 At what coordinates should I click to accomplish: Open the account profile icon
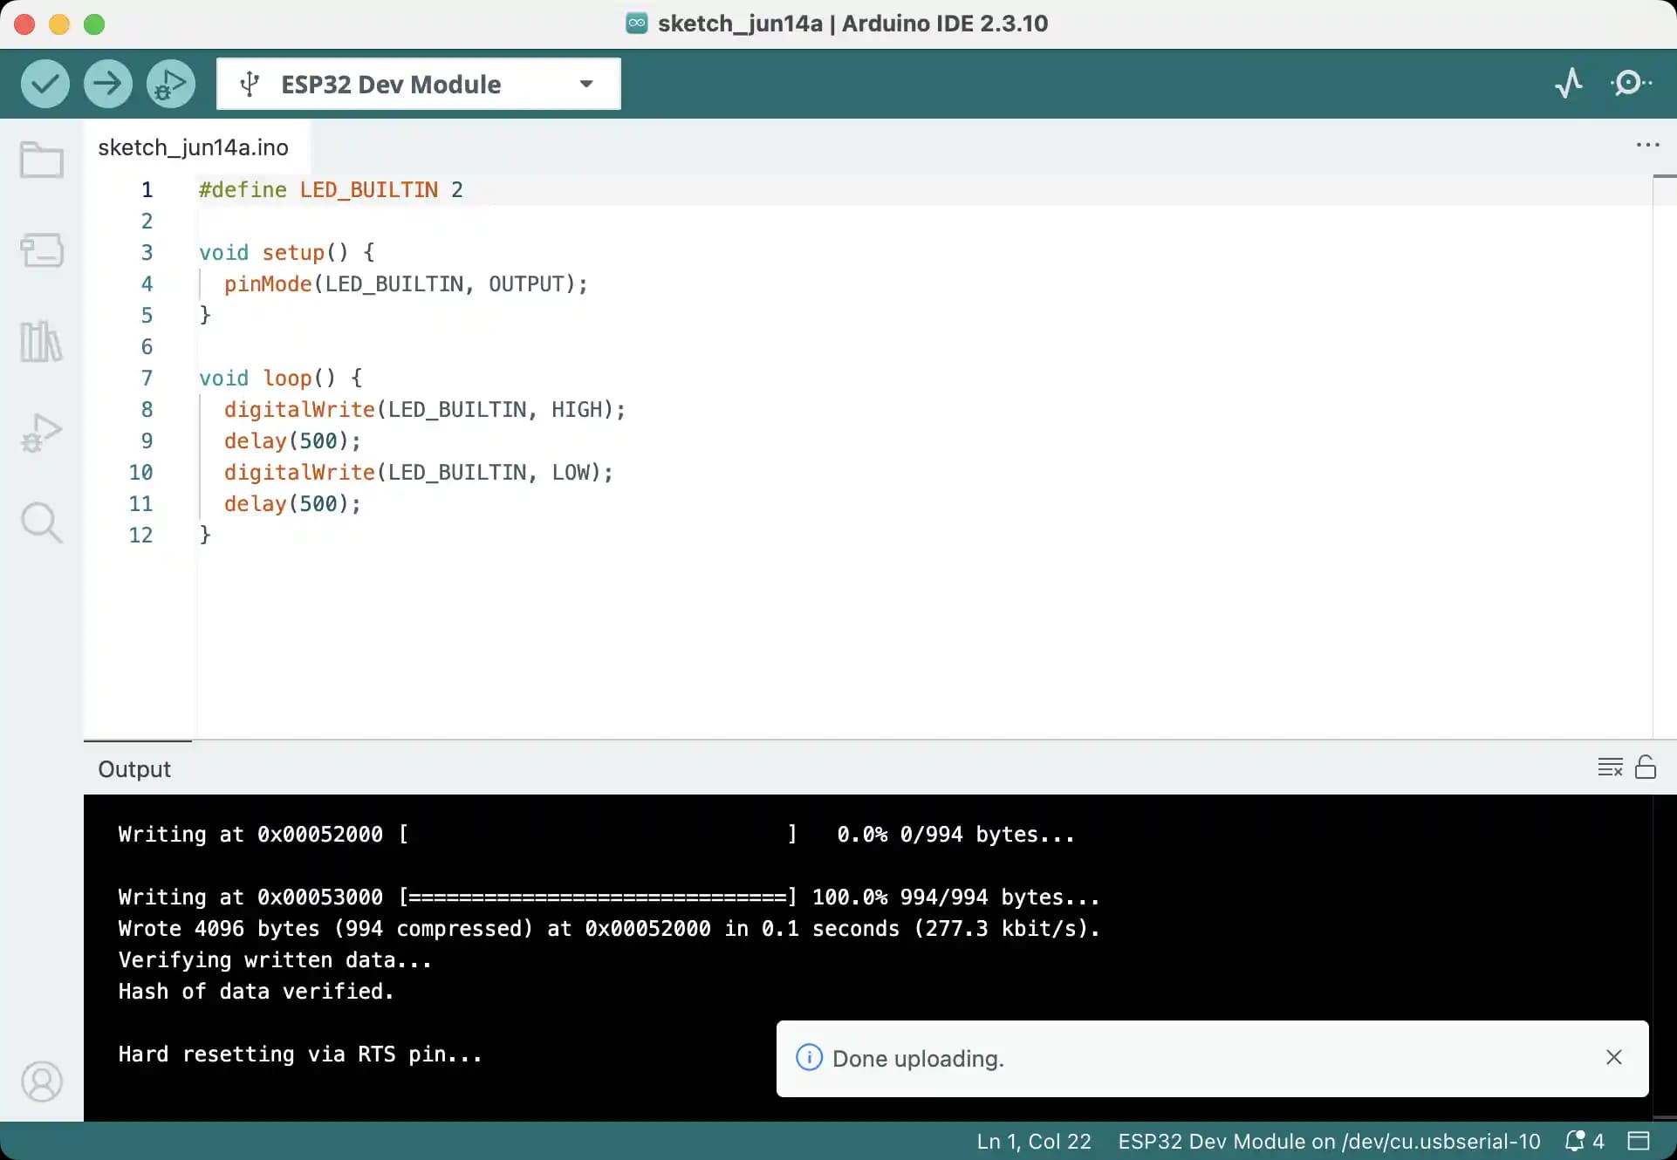tap(42, 1082)
